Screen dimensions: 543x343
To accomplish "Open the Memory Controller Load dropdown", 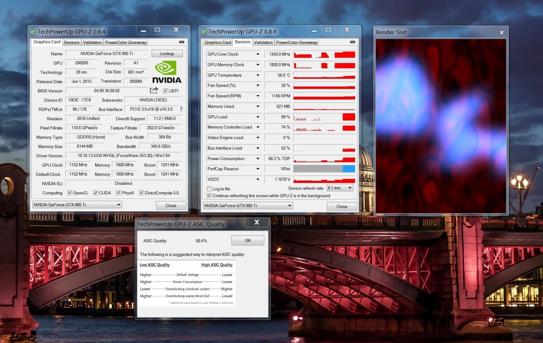I will (x=258, y=127).
